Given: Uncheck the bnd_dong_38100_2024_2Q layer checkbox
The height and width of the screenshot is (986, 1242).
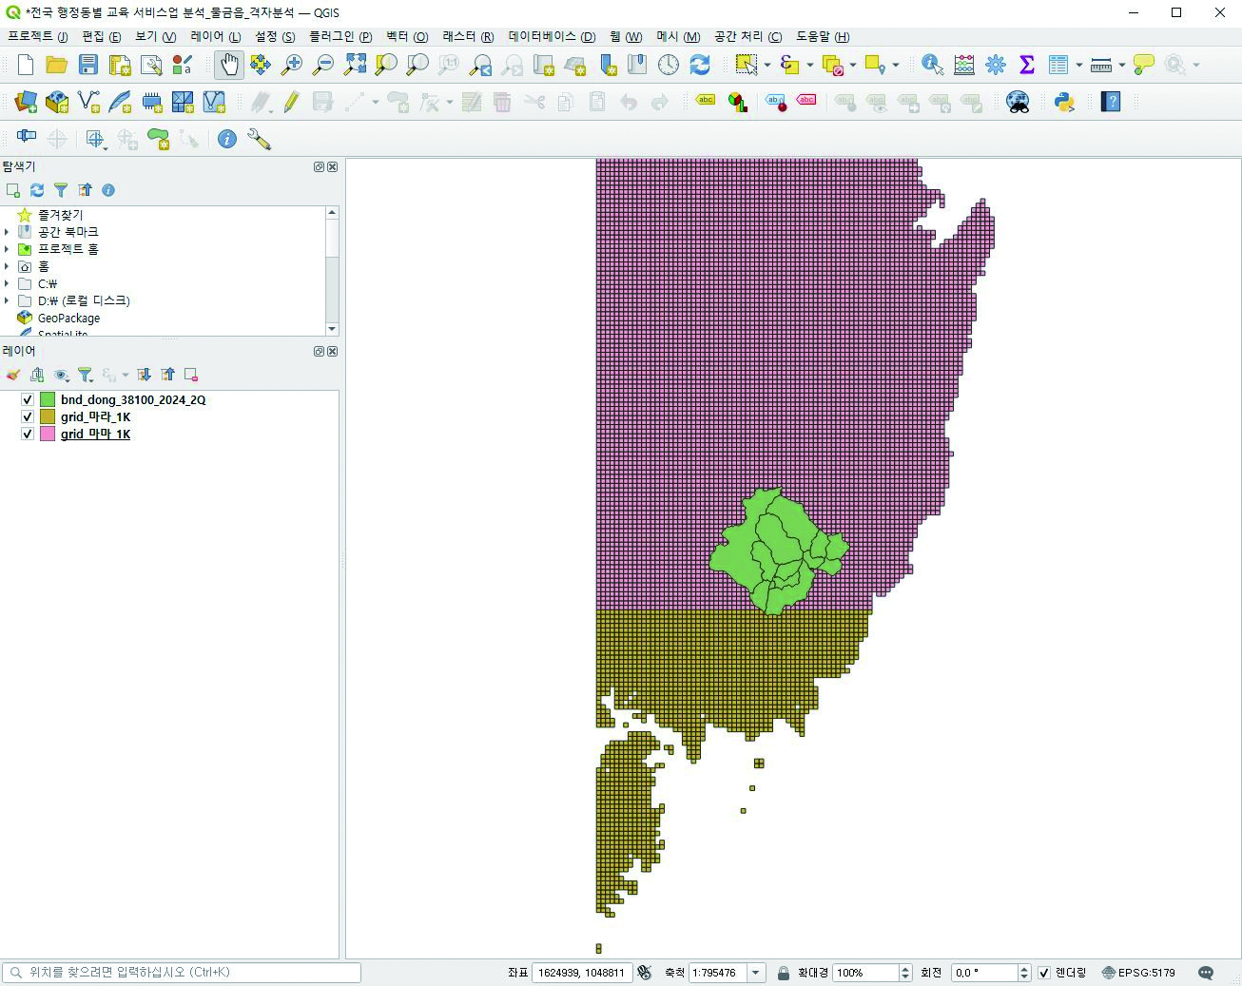Looking at the screenshot, I should 28,400.
